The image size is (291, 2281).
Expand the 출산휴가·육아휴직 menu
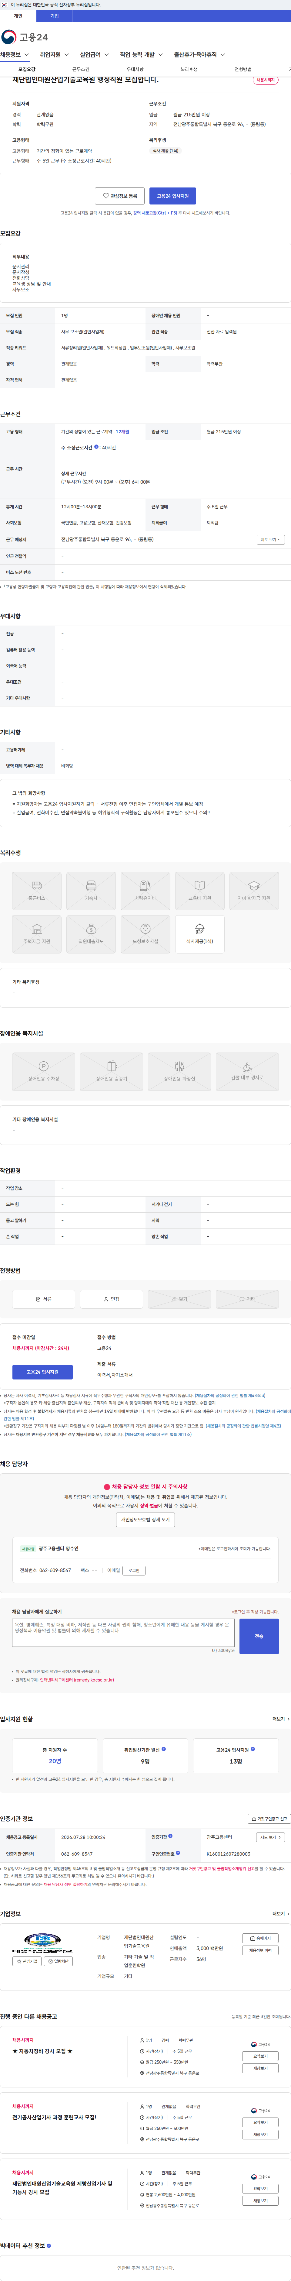pos(199,55)
